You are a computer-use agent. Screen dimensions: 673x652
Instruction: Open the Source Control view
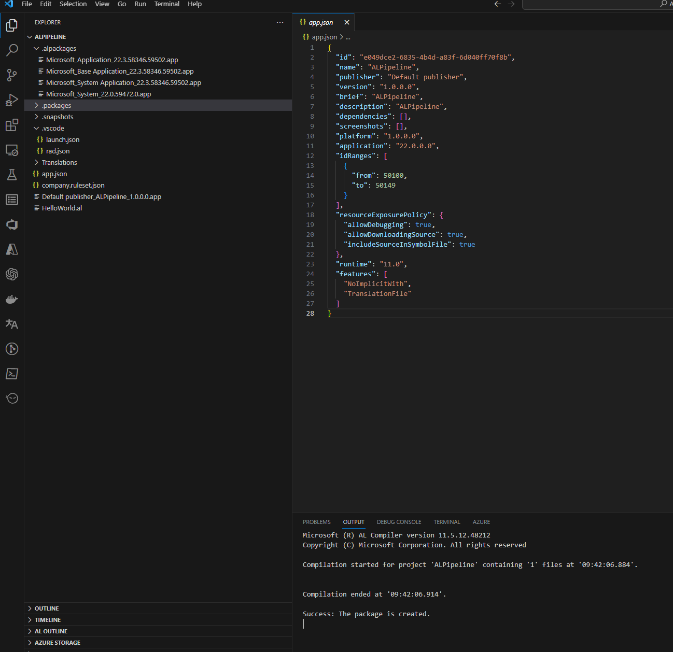click(x=12, y=75)
